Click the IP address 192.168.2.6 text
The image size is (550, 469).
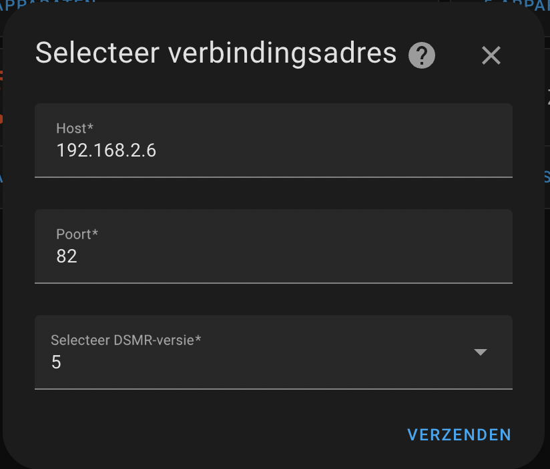click(106, 151)
